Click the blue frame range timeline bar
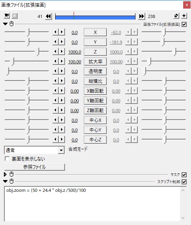The height and width of the screenshot is (225, 191). tap(95, 18)
